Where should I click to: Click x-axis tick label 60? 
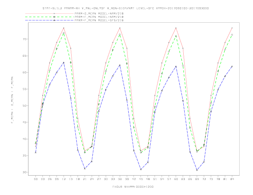click(x=176, y=179)
